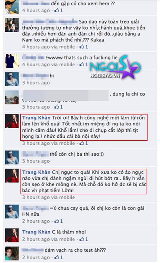Click like icon under Trang Khàn 'Trời ơi' comment
The height and width of the screenshot is (263, 160).
(82, 143)
